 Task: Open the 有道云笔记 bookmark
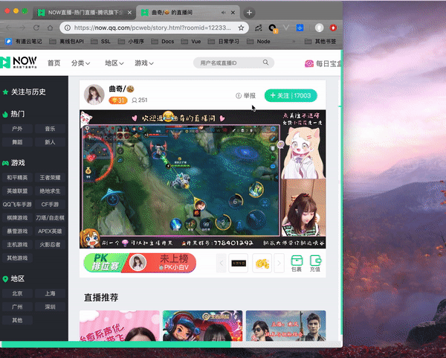coord(23,41)
